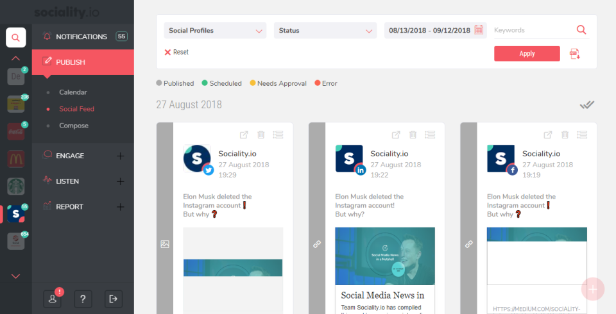Viewport: 616px width, 314px height.
Task: Open list options on 19:29 Twitter post
Action: (x=278, y=135)
